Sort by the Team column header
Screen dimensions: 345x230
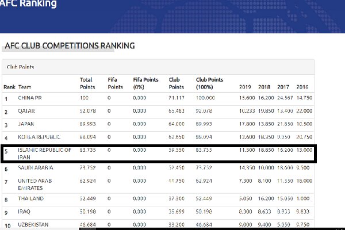[x=25, y=87]
